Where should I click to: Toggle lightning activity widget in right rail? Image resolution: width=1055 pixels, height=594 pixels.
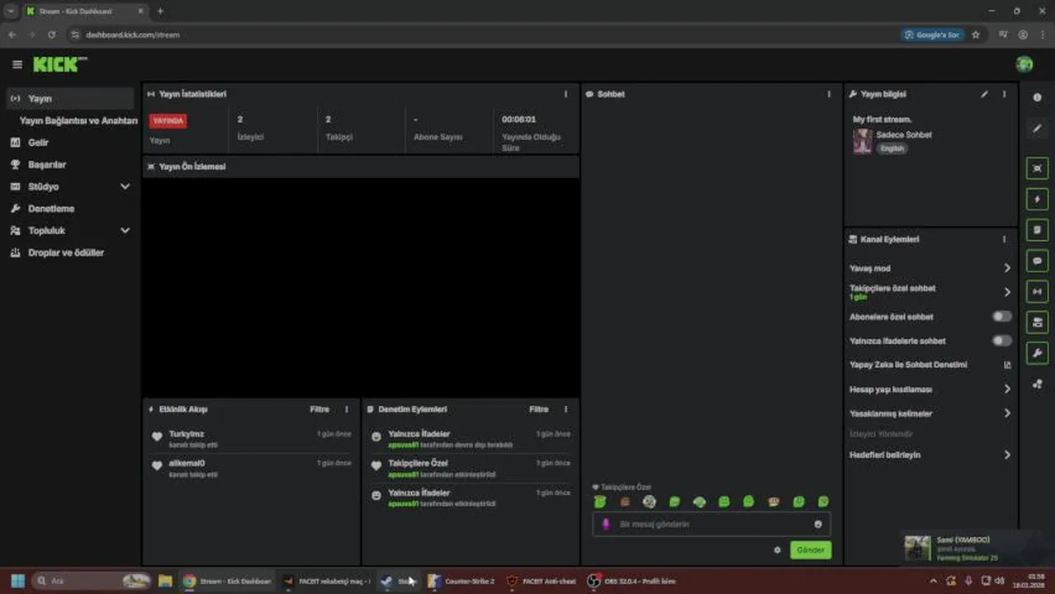pyautogui.click(x=1037, y=200)
